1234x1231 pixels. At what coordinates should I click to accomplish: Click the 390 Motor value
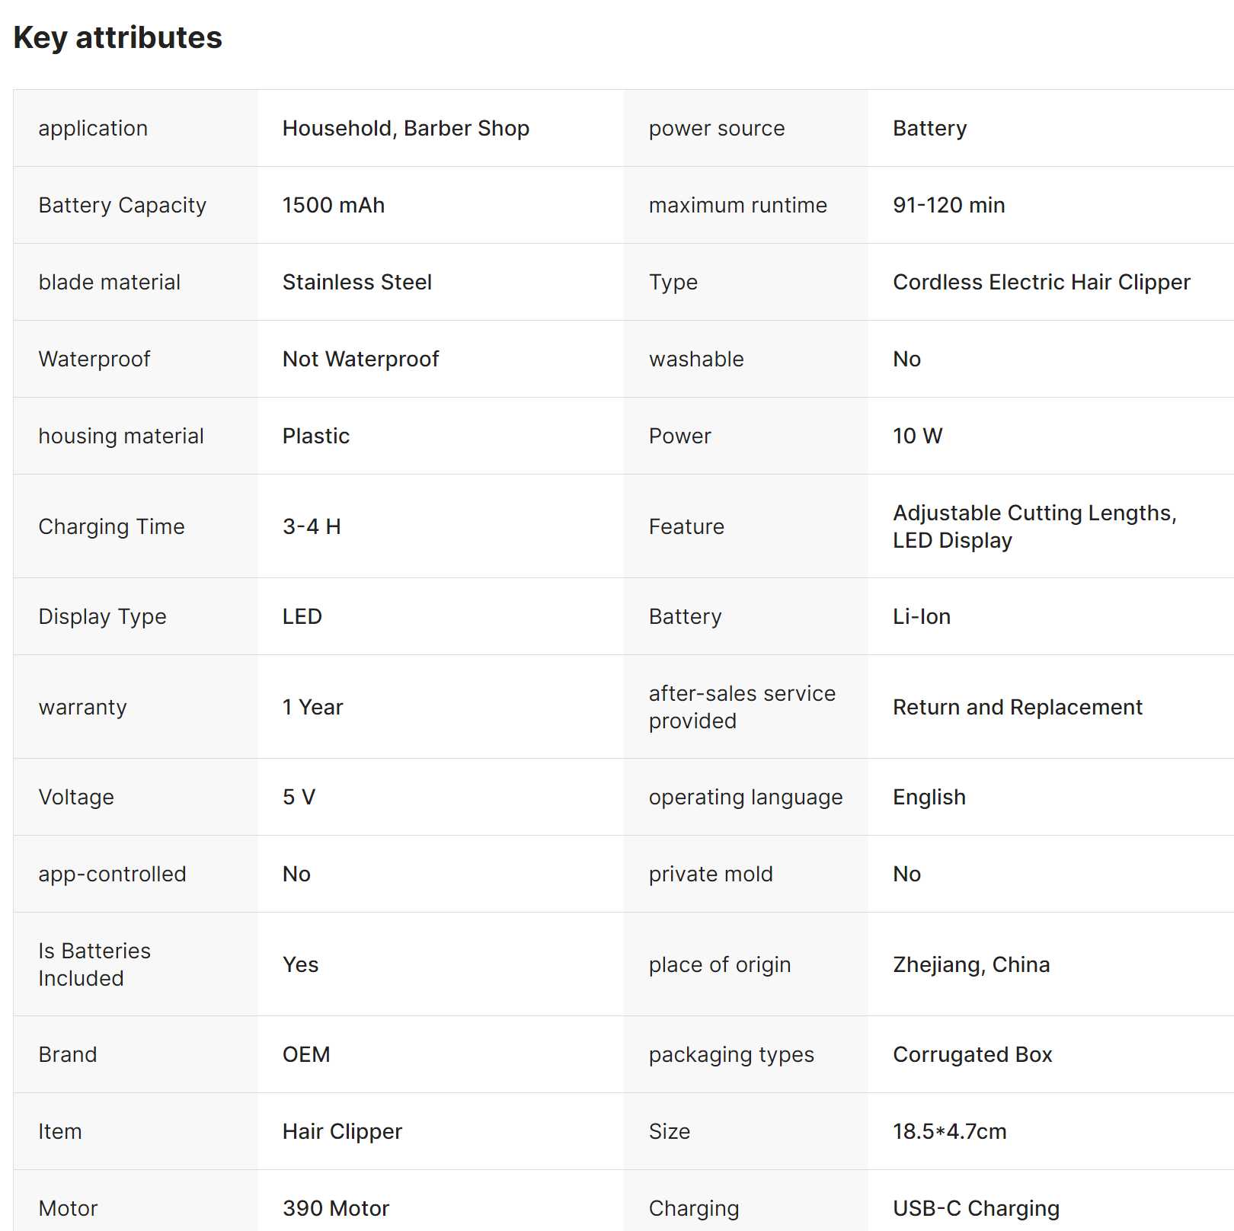335,1208
